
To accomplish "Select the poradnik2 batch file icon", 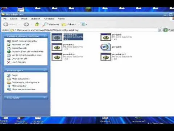I will tap(57, 47).
